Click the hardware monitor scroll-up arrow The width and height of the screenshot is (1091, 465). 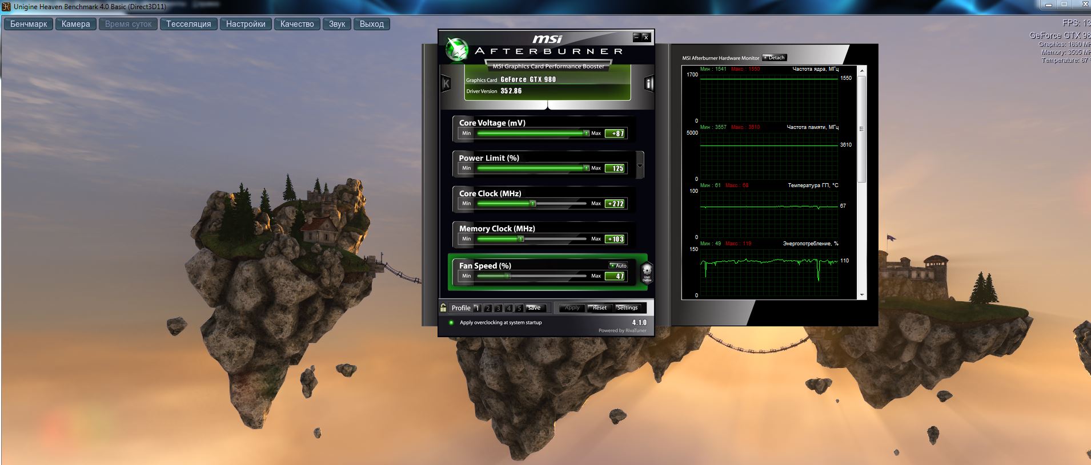click(862, 70)
